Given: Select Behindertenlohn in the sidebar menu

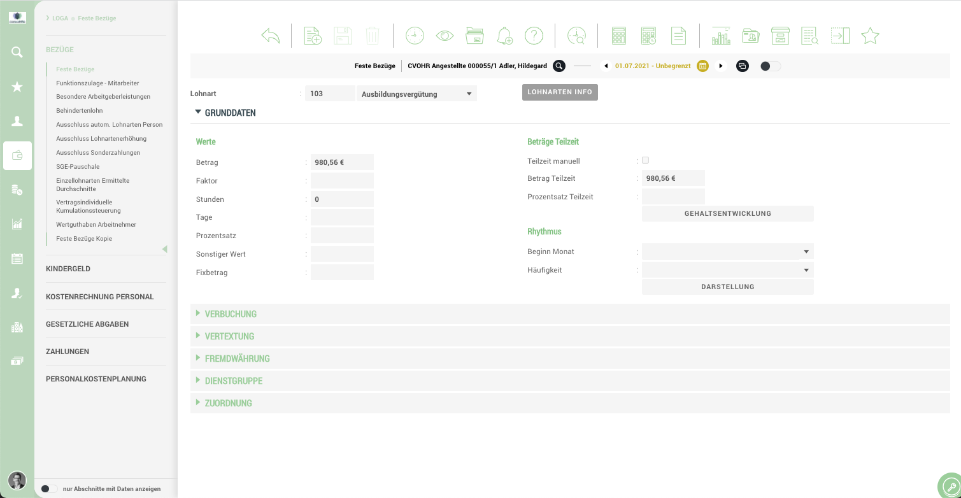Looking at the screenshot, I should click(79, 111).
